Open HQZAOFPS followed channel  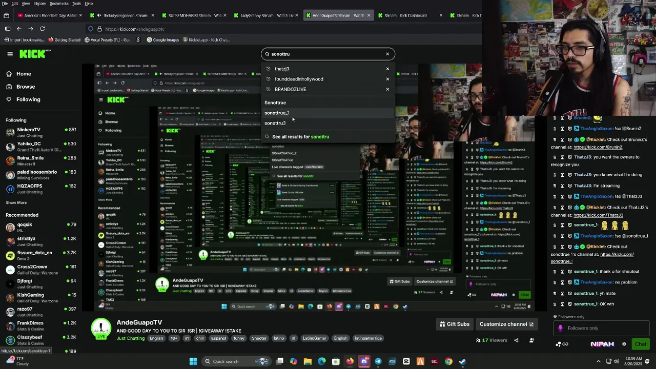point(41,189)
